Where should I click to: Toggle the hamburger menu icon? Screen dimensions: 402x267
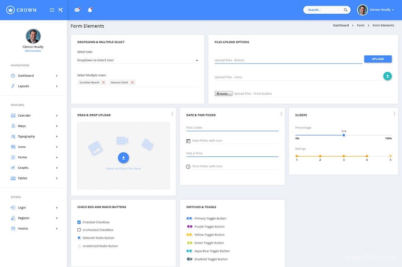[x=52, y=10]
